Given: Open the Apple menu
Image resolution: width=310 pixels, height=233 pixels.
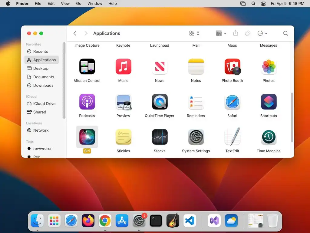Looking at the screenshot, I should click(x=8, y=4).
